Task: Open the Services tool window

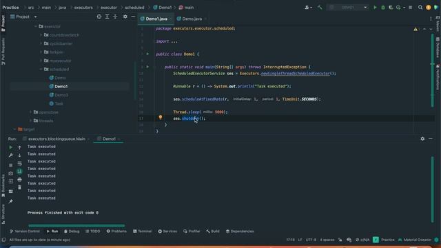Action: (x=167, y=231)
